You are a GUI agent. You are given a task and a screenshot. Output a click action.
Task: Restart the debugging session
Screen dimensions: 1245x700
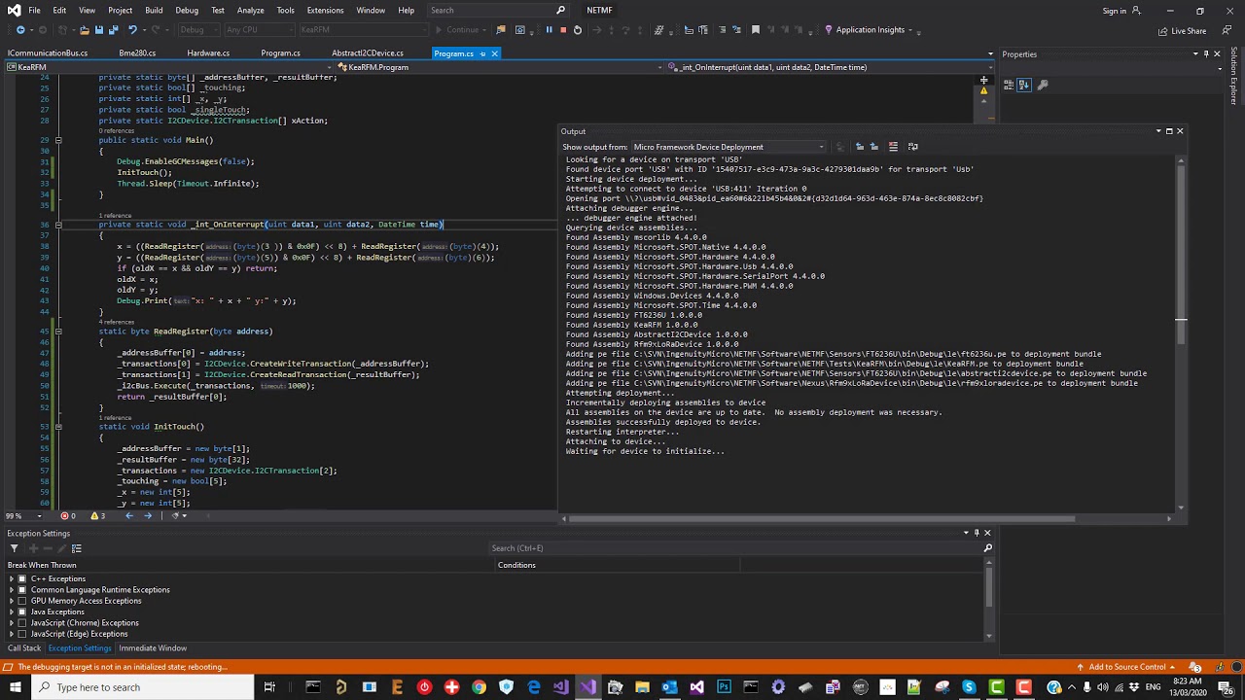coord(577,30)
